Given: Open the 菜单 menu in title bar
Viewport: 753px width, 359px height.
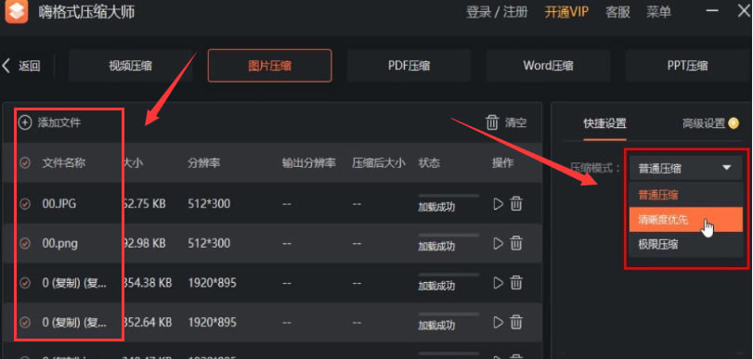Looking at the screenshot, I should click(x=658, y=12).
